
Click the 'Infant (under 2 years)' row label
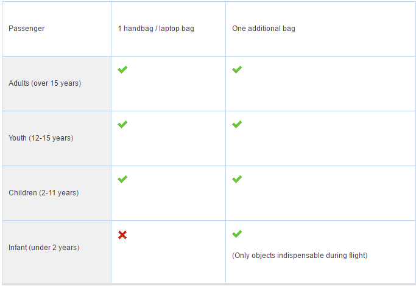pyautogui.click(x=44, y=248)
